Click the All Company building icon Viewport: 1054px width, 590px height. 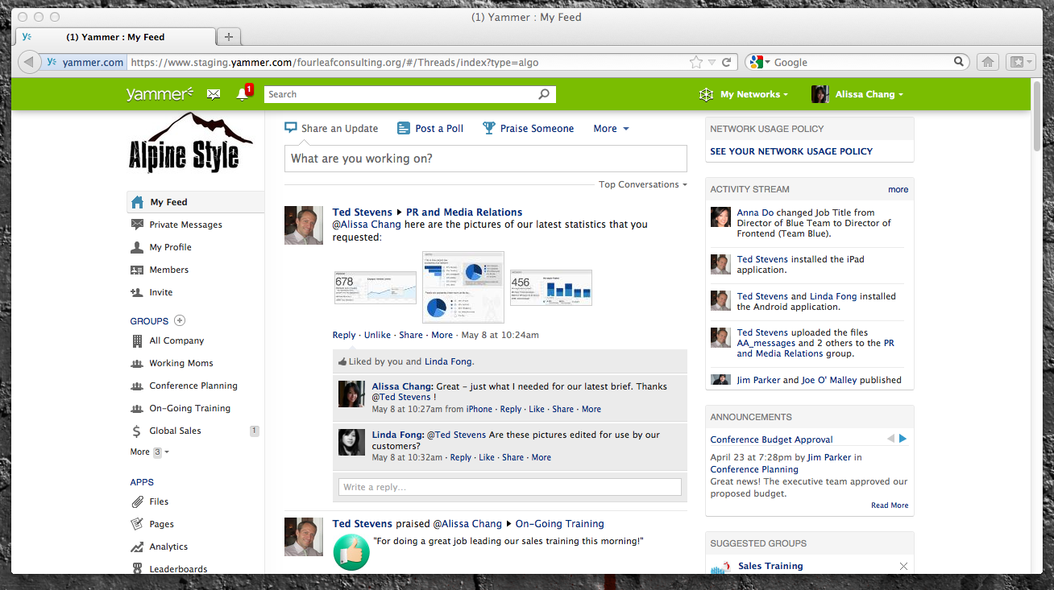[x=137, y=340]
